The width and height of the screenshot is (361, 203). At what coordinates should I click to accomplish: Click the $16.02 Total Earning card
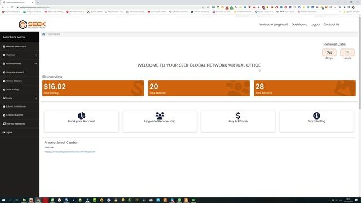click(93, 88)
